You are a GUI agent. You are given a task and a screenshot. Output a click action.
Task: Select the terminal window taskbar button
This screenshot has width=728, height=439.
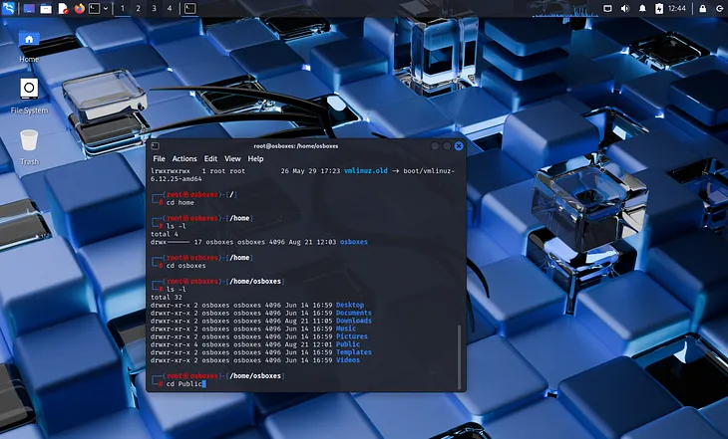(x=189, y=8)
